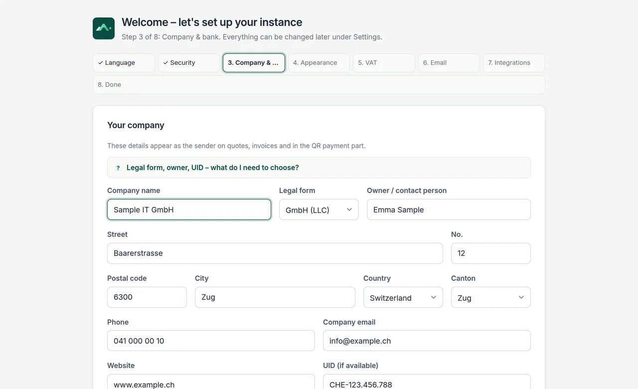This screenshot has width=638, height=389.
Task: Select the 3. Company & bank tab
Action: [254, 63]
